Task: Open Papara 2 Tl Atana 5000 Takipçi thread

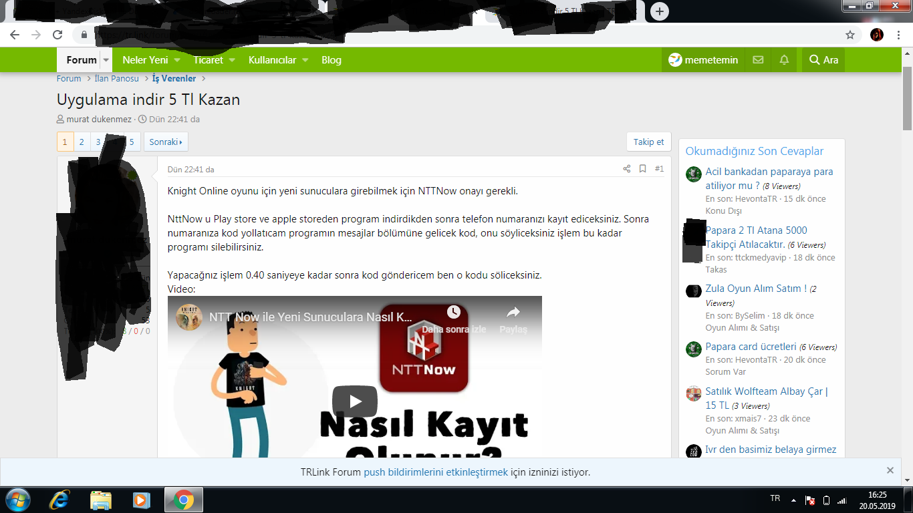Action: pyautogui.click(x=757, y=237)
